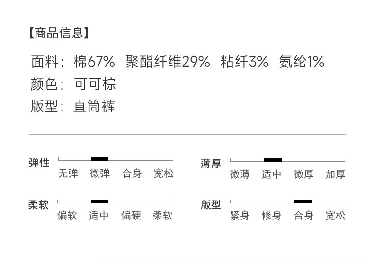The height and width of the screenshot is (265, 374).
Task: Choose 适中 under the 柔软 scale
Action: 99,216
